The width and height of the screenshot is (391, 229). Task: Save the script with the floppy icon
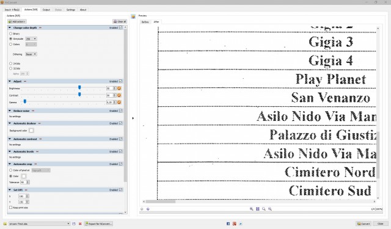click(x=74, y=224)
